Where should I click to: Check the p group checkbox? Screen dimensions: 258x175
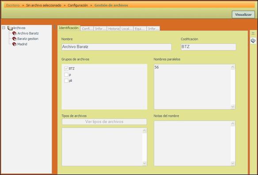[66, 75]
